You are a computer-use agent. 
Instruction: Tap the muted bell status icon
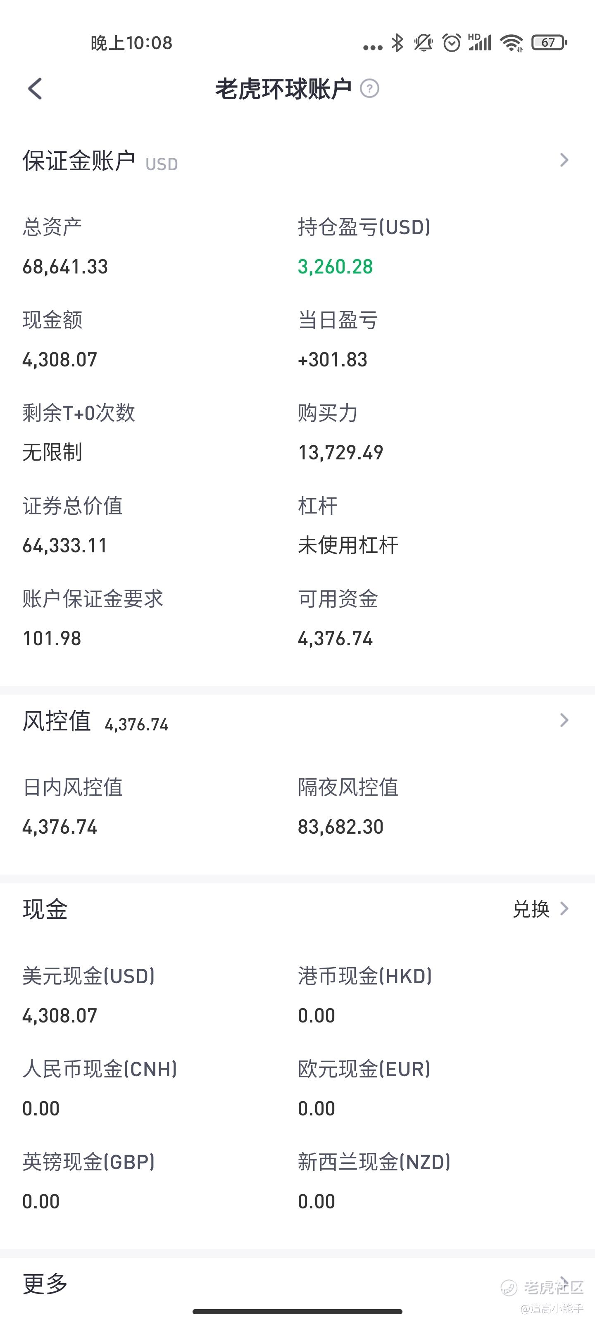(x=424, y=43)
